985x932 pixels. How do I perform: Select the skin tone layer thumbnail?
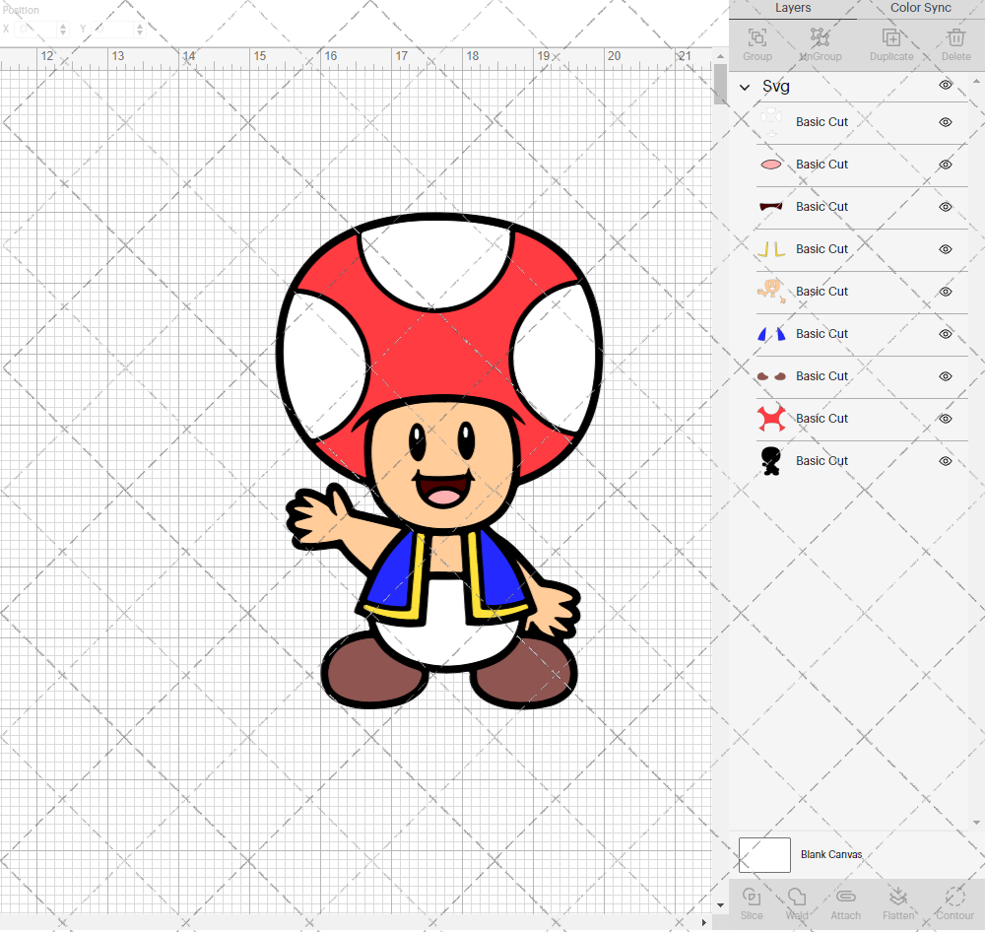tap(771, 292)
